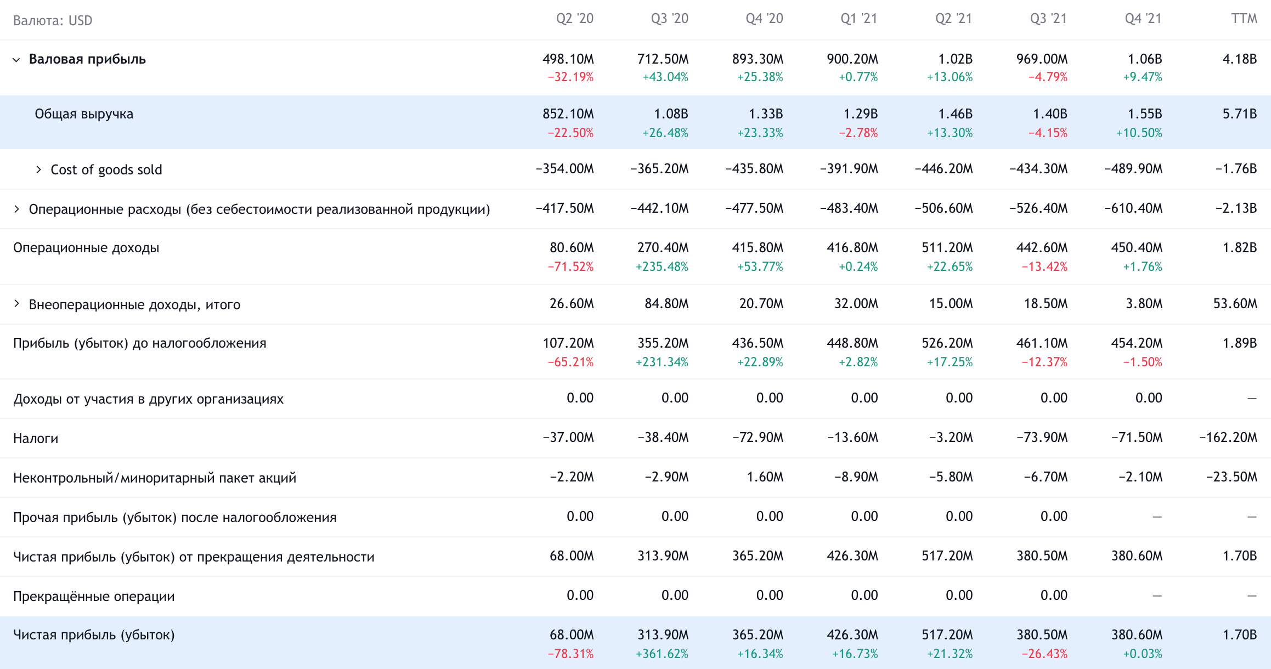Image resolution: width=1271 pixels, height=669 pixels.
Task: Click operating expenses value −610.40M
Action: tap(1133, 208)
